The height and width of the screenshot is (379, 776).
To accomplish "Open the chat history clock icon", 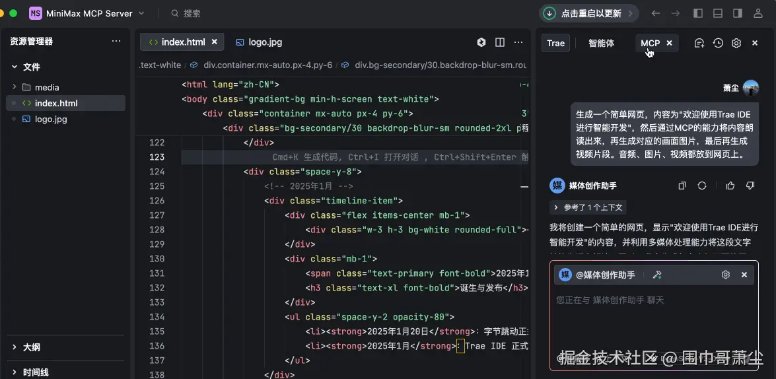I will click(718, 43).
